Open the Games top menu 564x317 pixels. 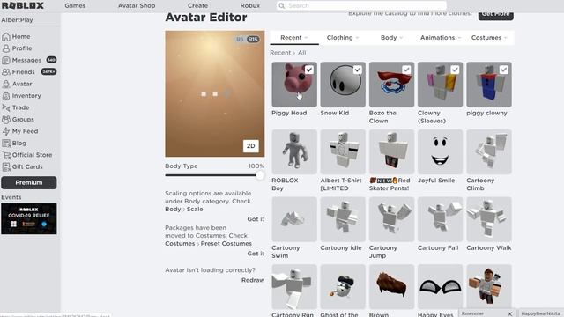click(75, 6)
